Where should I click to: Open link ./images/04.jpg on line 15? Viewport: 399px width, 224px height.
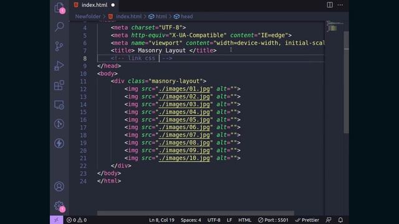click(x=185, y=112)
